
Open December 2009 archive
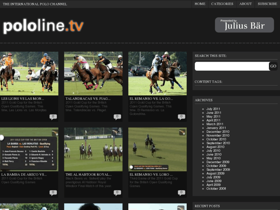tap(218, 162)
